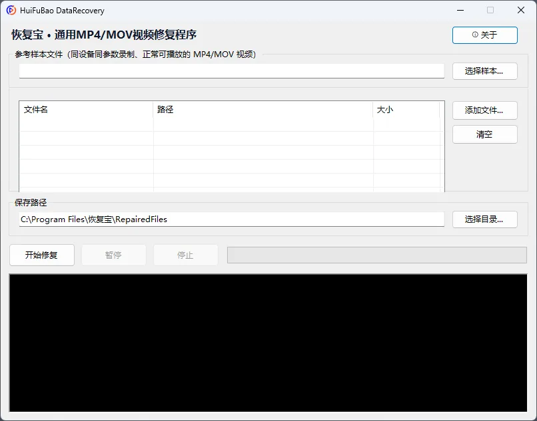Click the 保存路径 group label
Viewport: 537px width, 421px height.
(x=31, y=202)
